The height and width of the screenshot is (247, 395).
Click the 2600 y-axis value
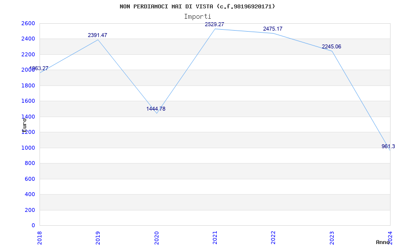(28, 23)
